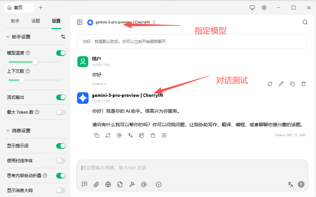Open MCP tools with the hammer icon
Image resolution: width=316 pixels, height=197 pixels.
(x=132, y=184)
